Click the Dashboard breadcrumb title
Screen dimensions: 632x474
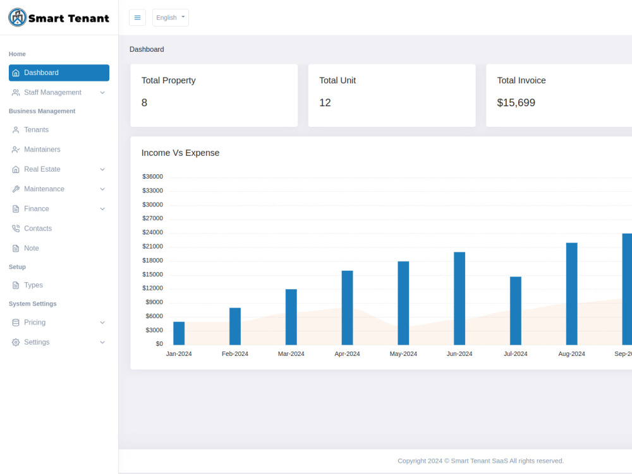(x=147, y=49)
